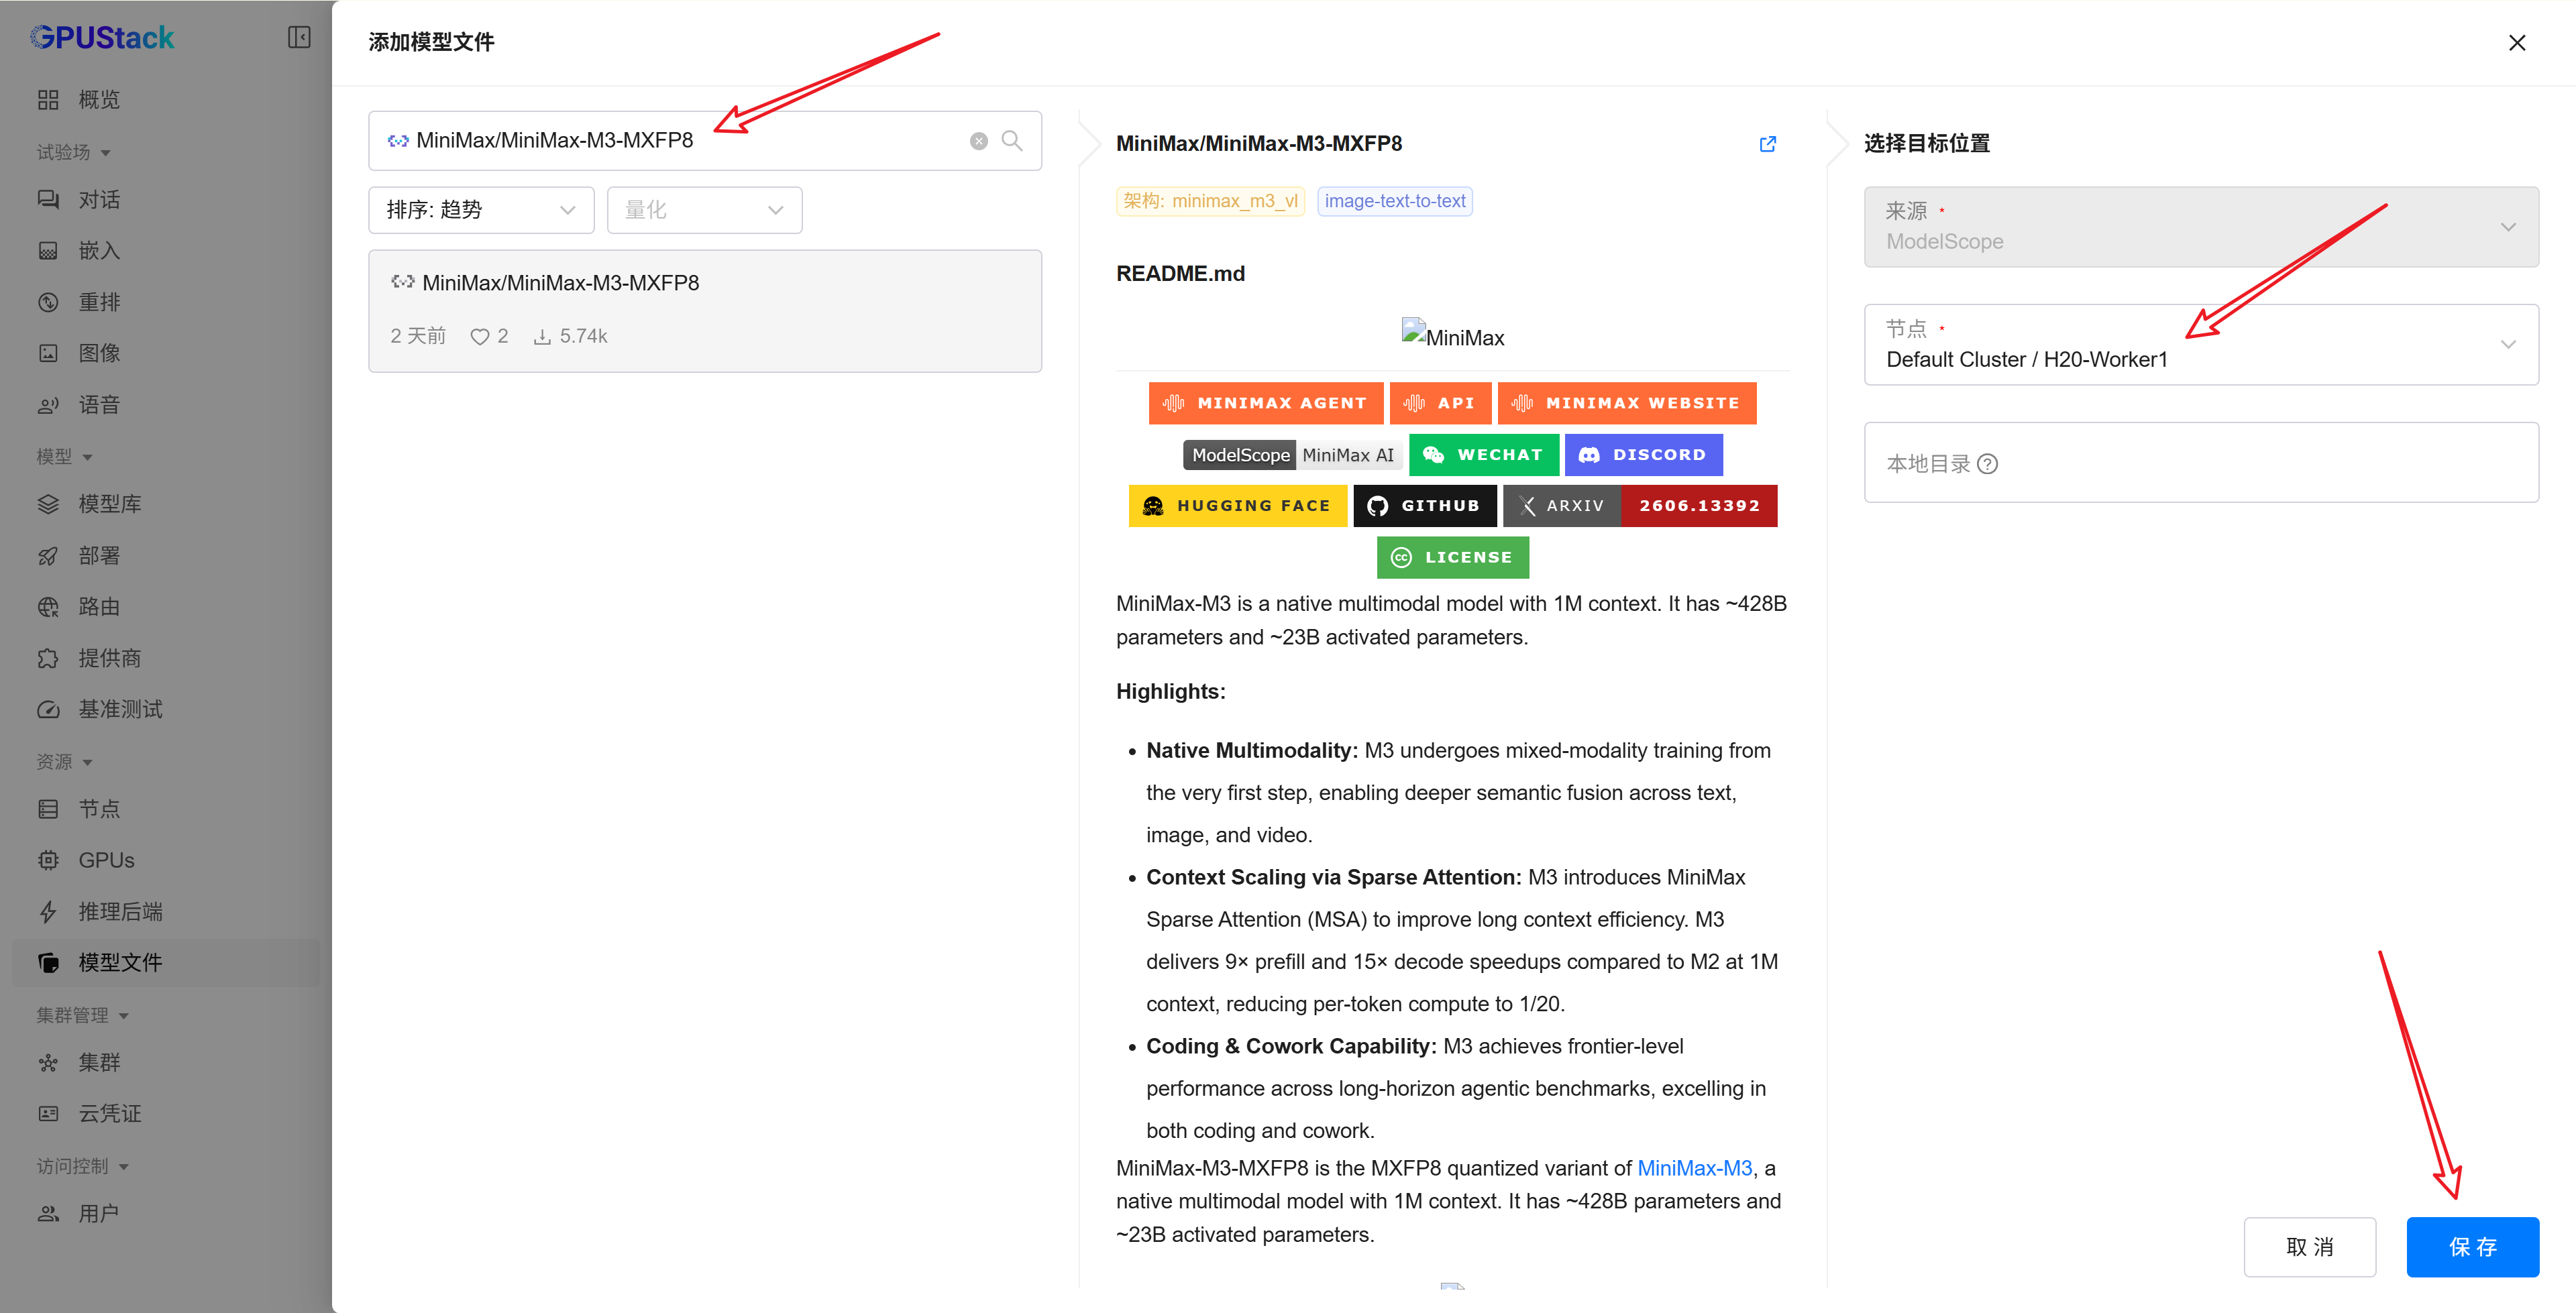Clear the model search field
The image size is (2576, 1313).
click(x=979, y=141)
